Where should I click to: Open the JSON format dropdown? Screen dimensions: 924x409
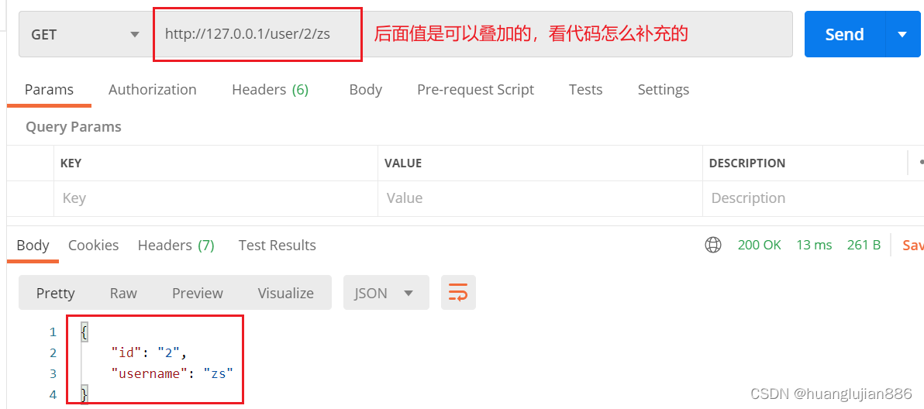[x=386, y=293]
